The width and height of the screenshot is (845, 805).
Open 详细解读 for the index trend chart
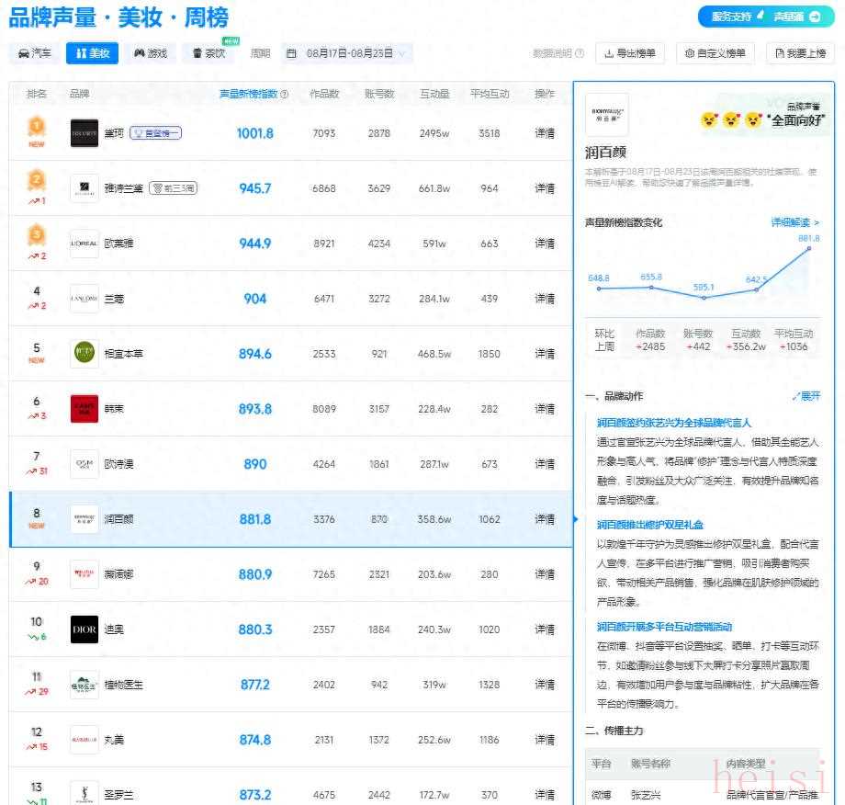tap(794, 222)
